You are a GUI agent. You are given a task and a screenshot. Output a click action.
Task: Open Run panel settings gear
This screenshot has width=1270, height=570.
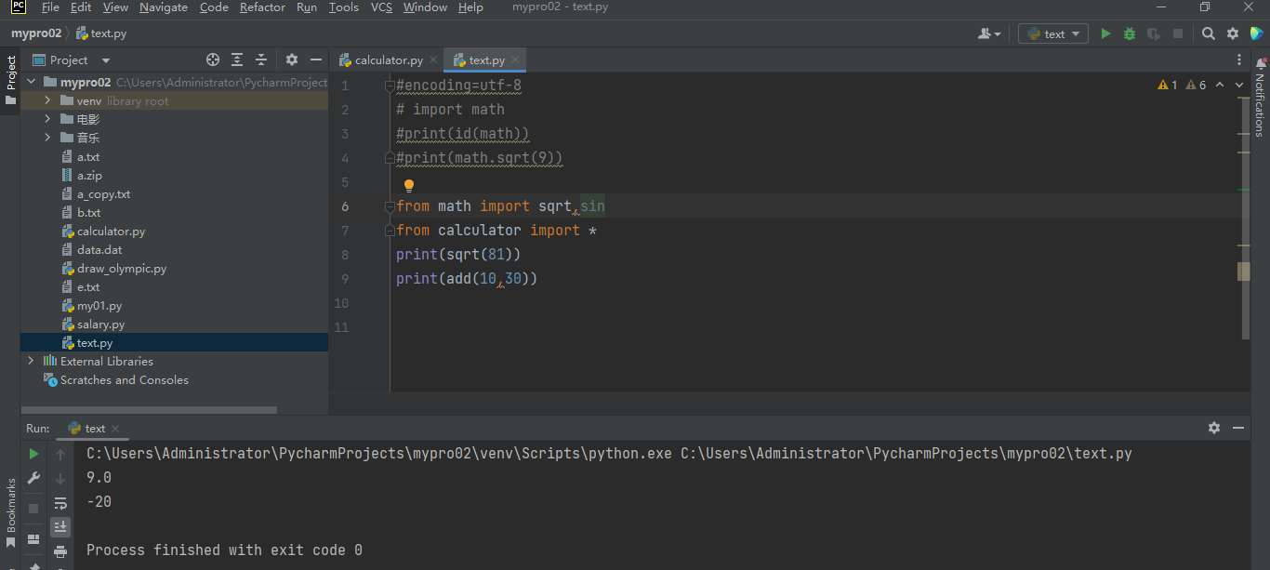point(1214,428)
